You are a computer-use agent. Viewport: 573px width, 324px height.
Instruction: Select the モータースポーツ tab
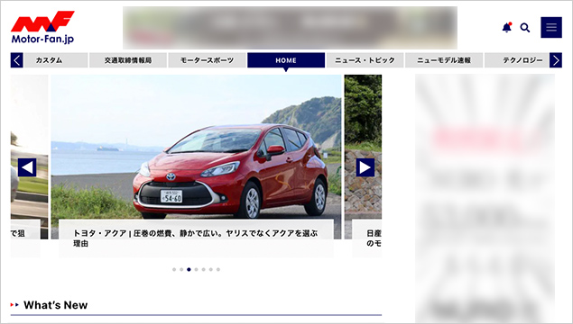(208, 60)
